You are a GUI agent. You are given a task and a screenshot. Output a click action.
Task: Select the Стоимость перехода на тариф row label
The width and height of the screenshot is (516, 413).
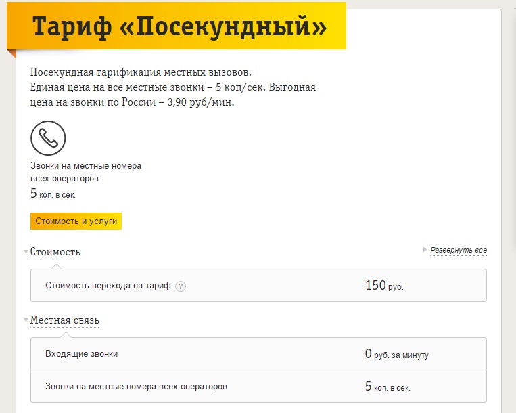[x=108, y=286]
